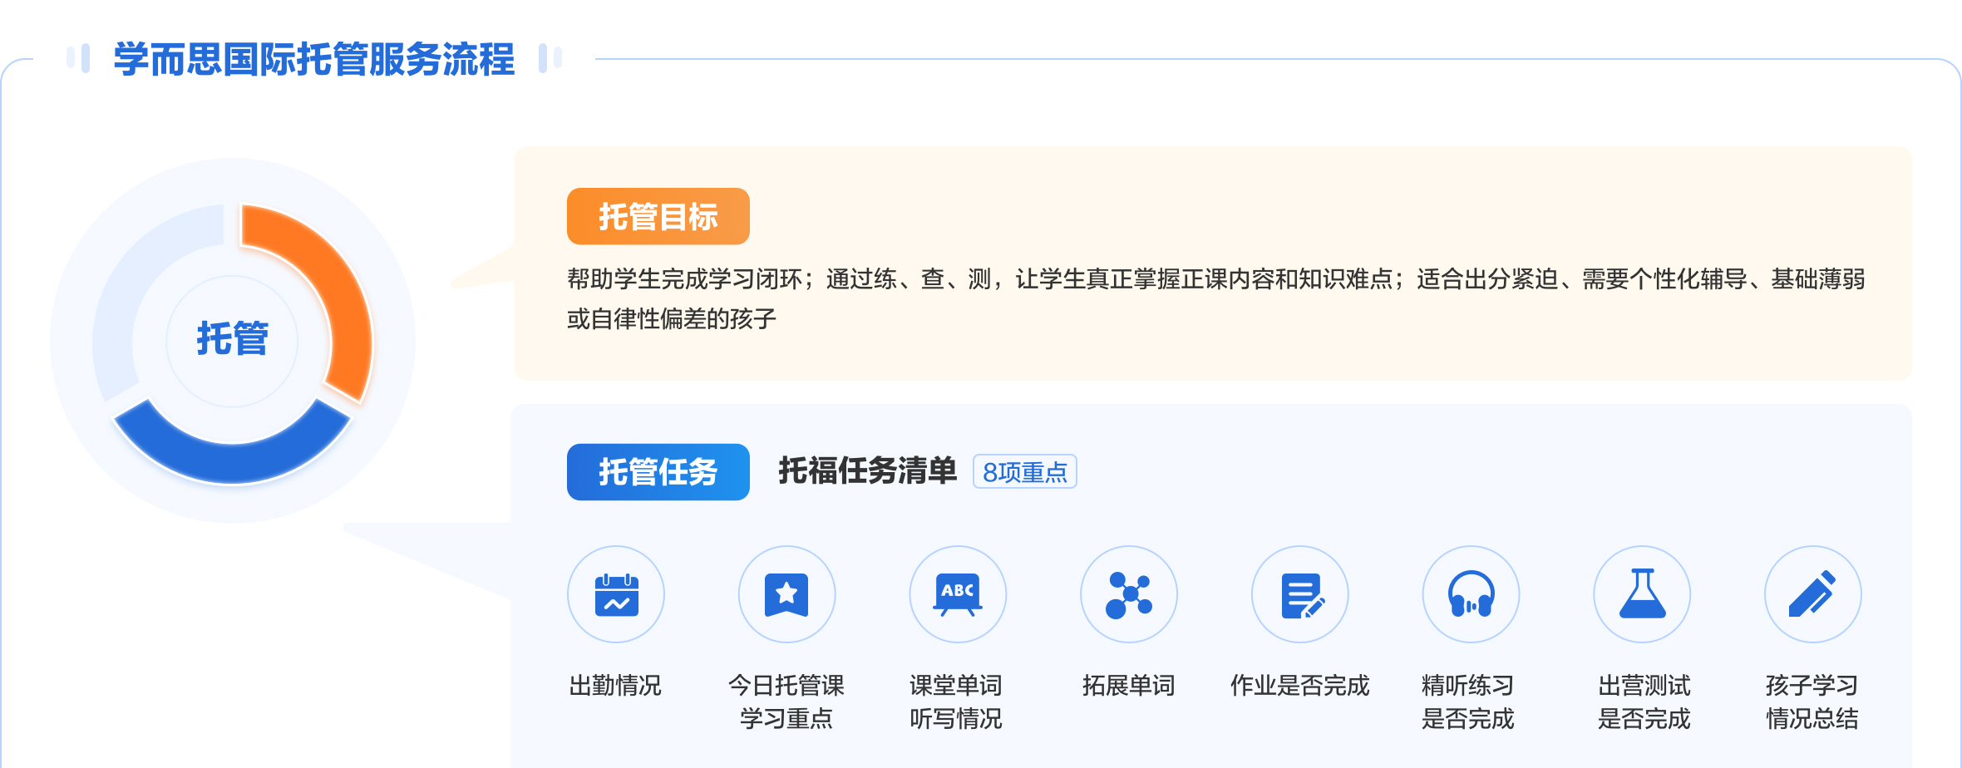The width and height of the screenshot is (1962, 768).
Task: Click the 孩子学习 情况总结 label
Action: pos(1812,702)
